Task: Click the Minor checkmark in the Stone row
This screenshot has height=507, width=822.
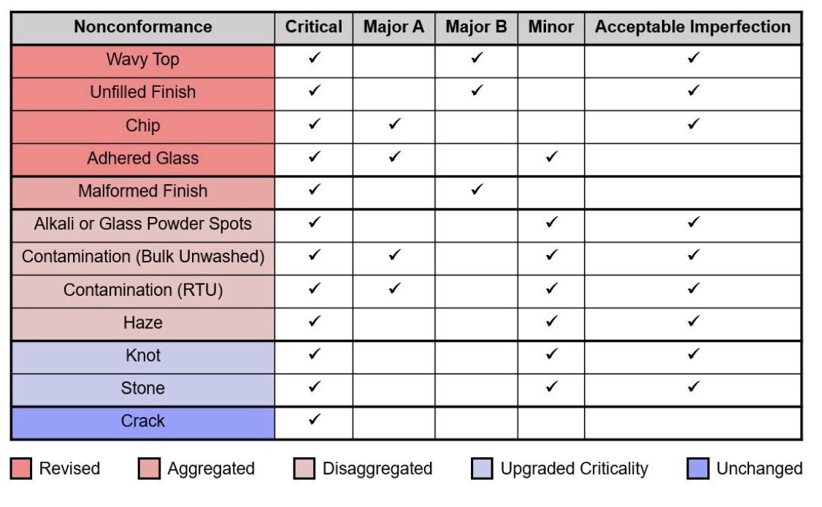Action: click(x=551, y=386)
